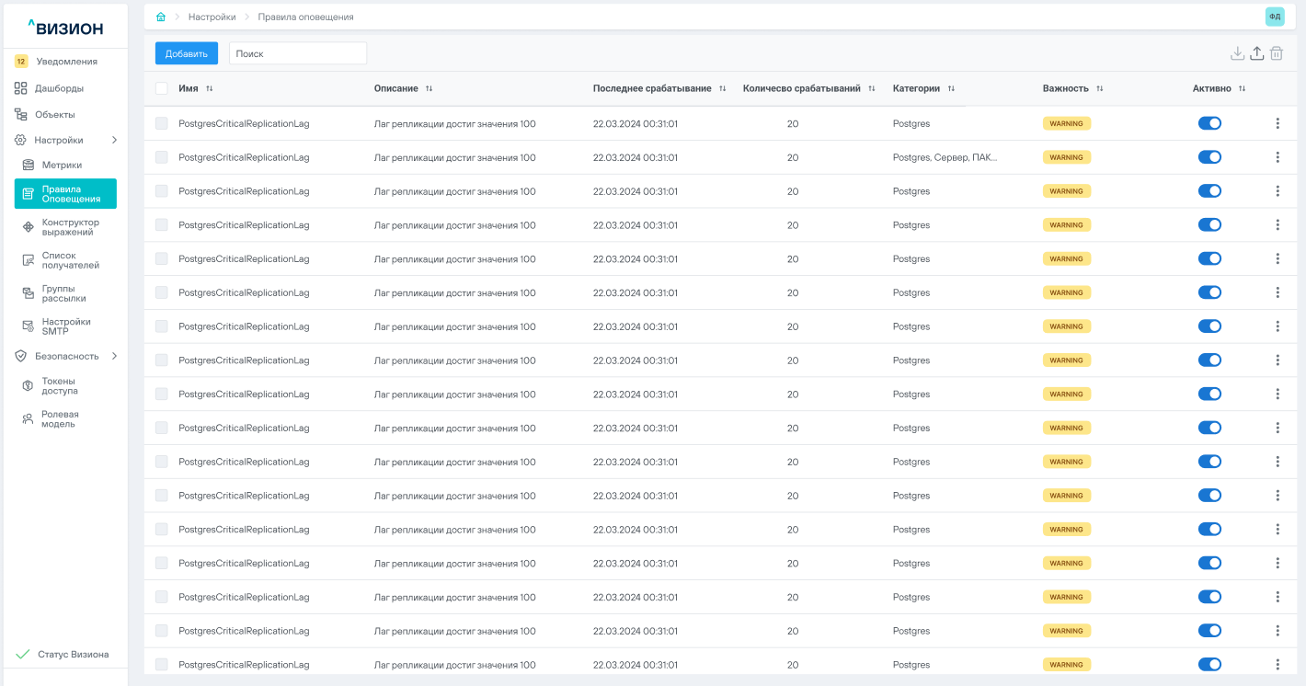Click the Добавить button
The image size is (1306, 686).
click(x=187, y=53)
